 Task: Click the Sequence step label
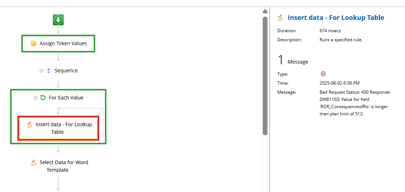(x=66, y=71)
